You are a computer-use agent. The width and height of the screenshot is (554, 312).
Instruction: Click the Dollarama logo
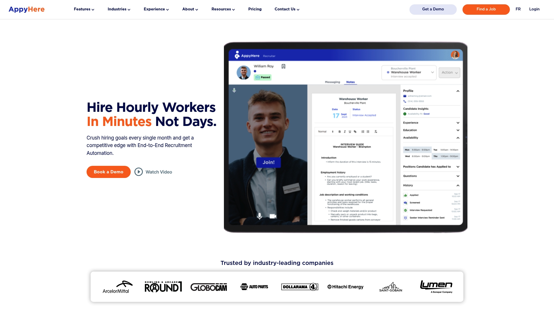tap(300, 287)
